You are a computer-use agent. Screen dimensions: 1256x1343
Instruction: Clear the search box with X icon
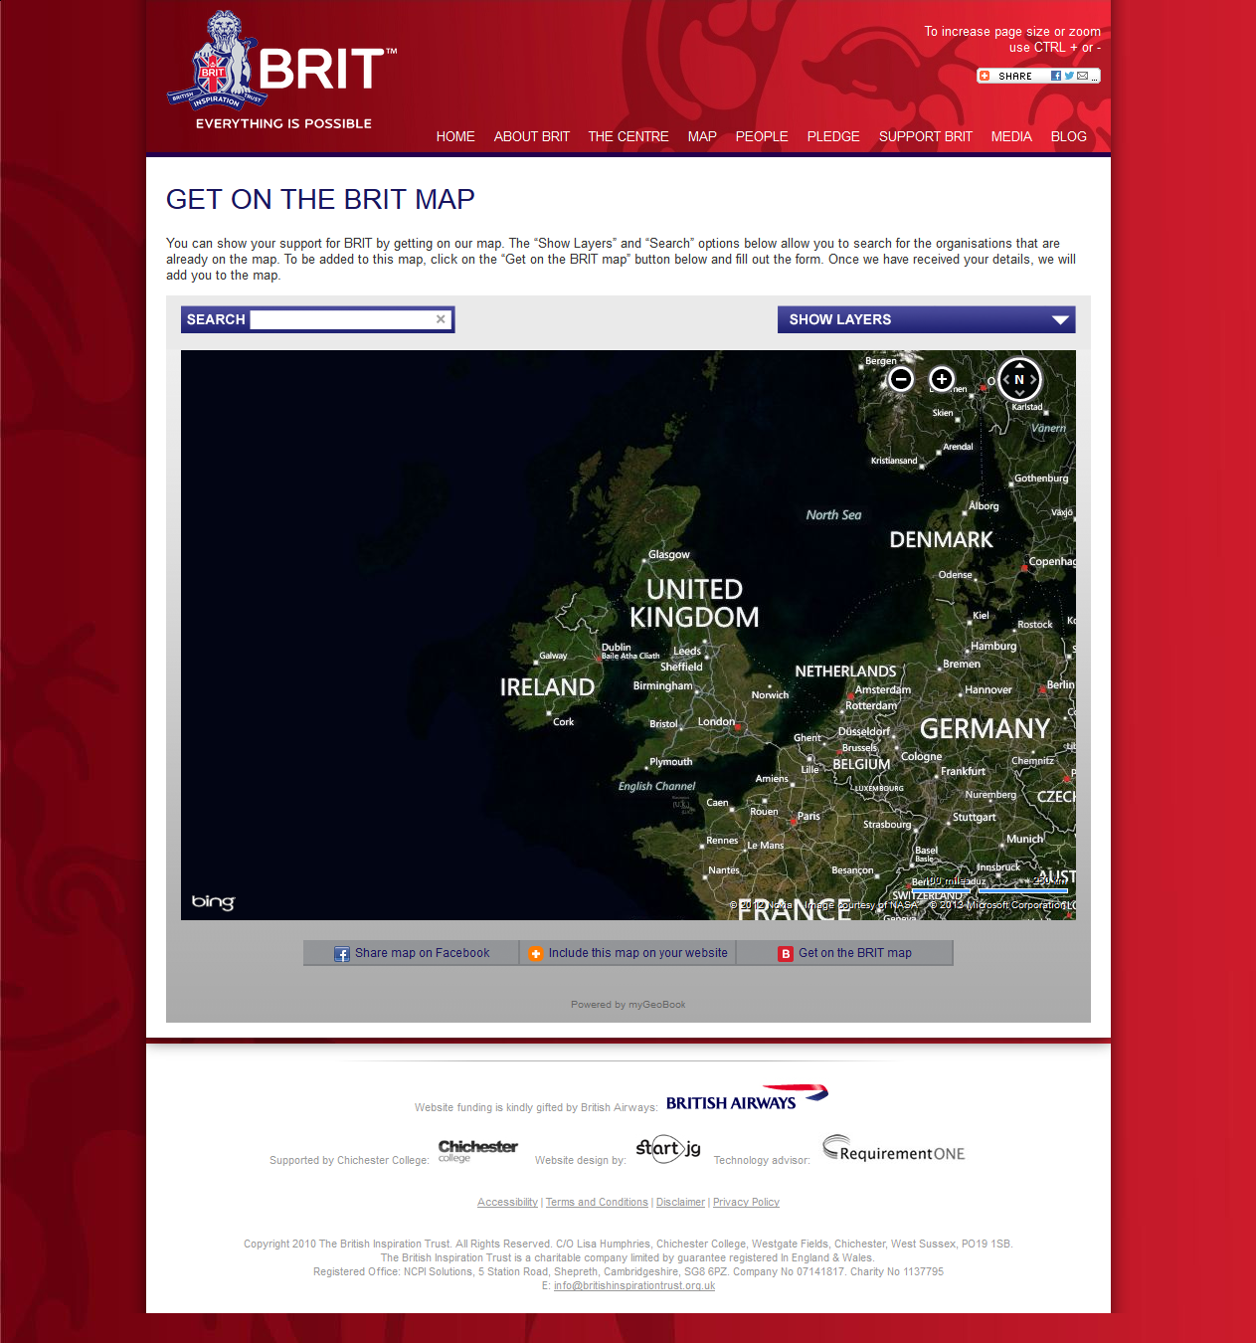click(441, 319)
